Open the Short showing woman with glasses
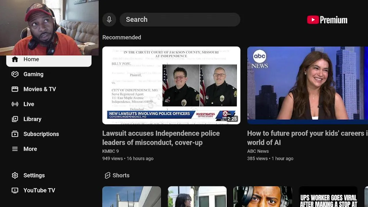368x207 pixels. (197, 197)
